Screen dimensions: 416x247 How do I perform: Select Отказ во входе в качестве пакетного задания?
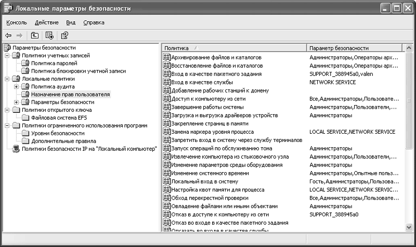pos(230,223)
